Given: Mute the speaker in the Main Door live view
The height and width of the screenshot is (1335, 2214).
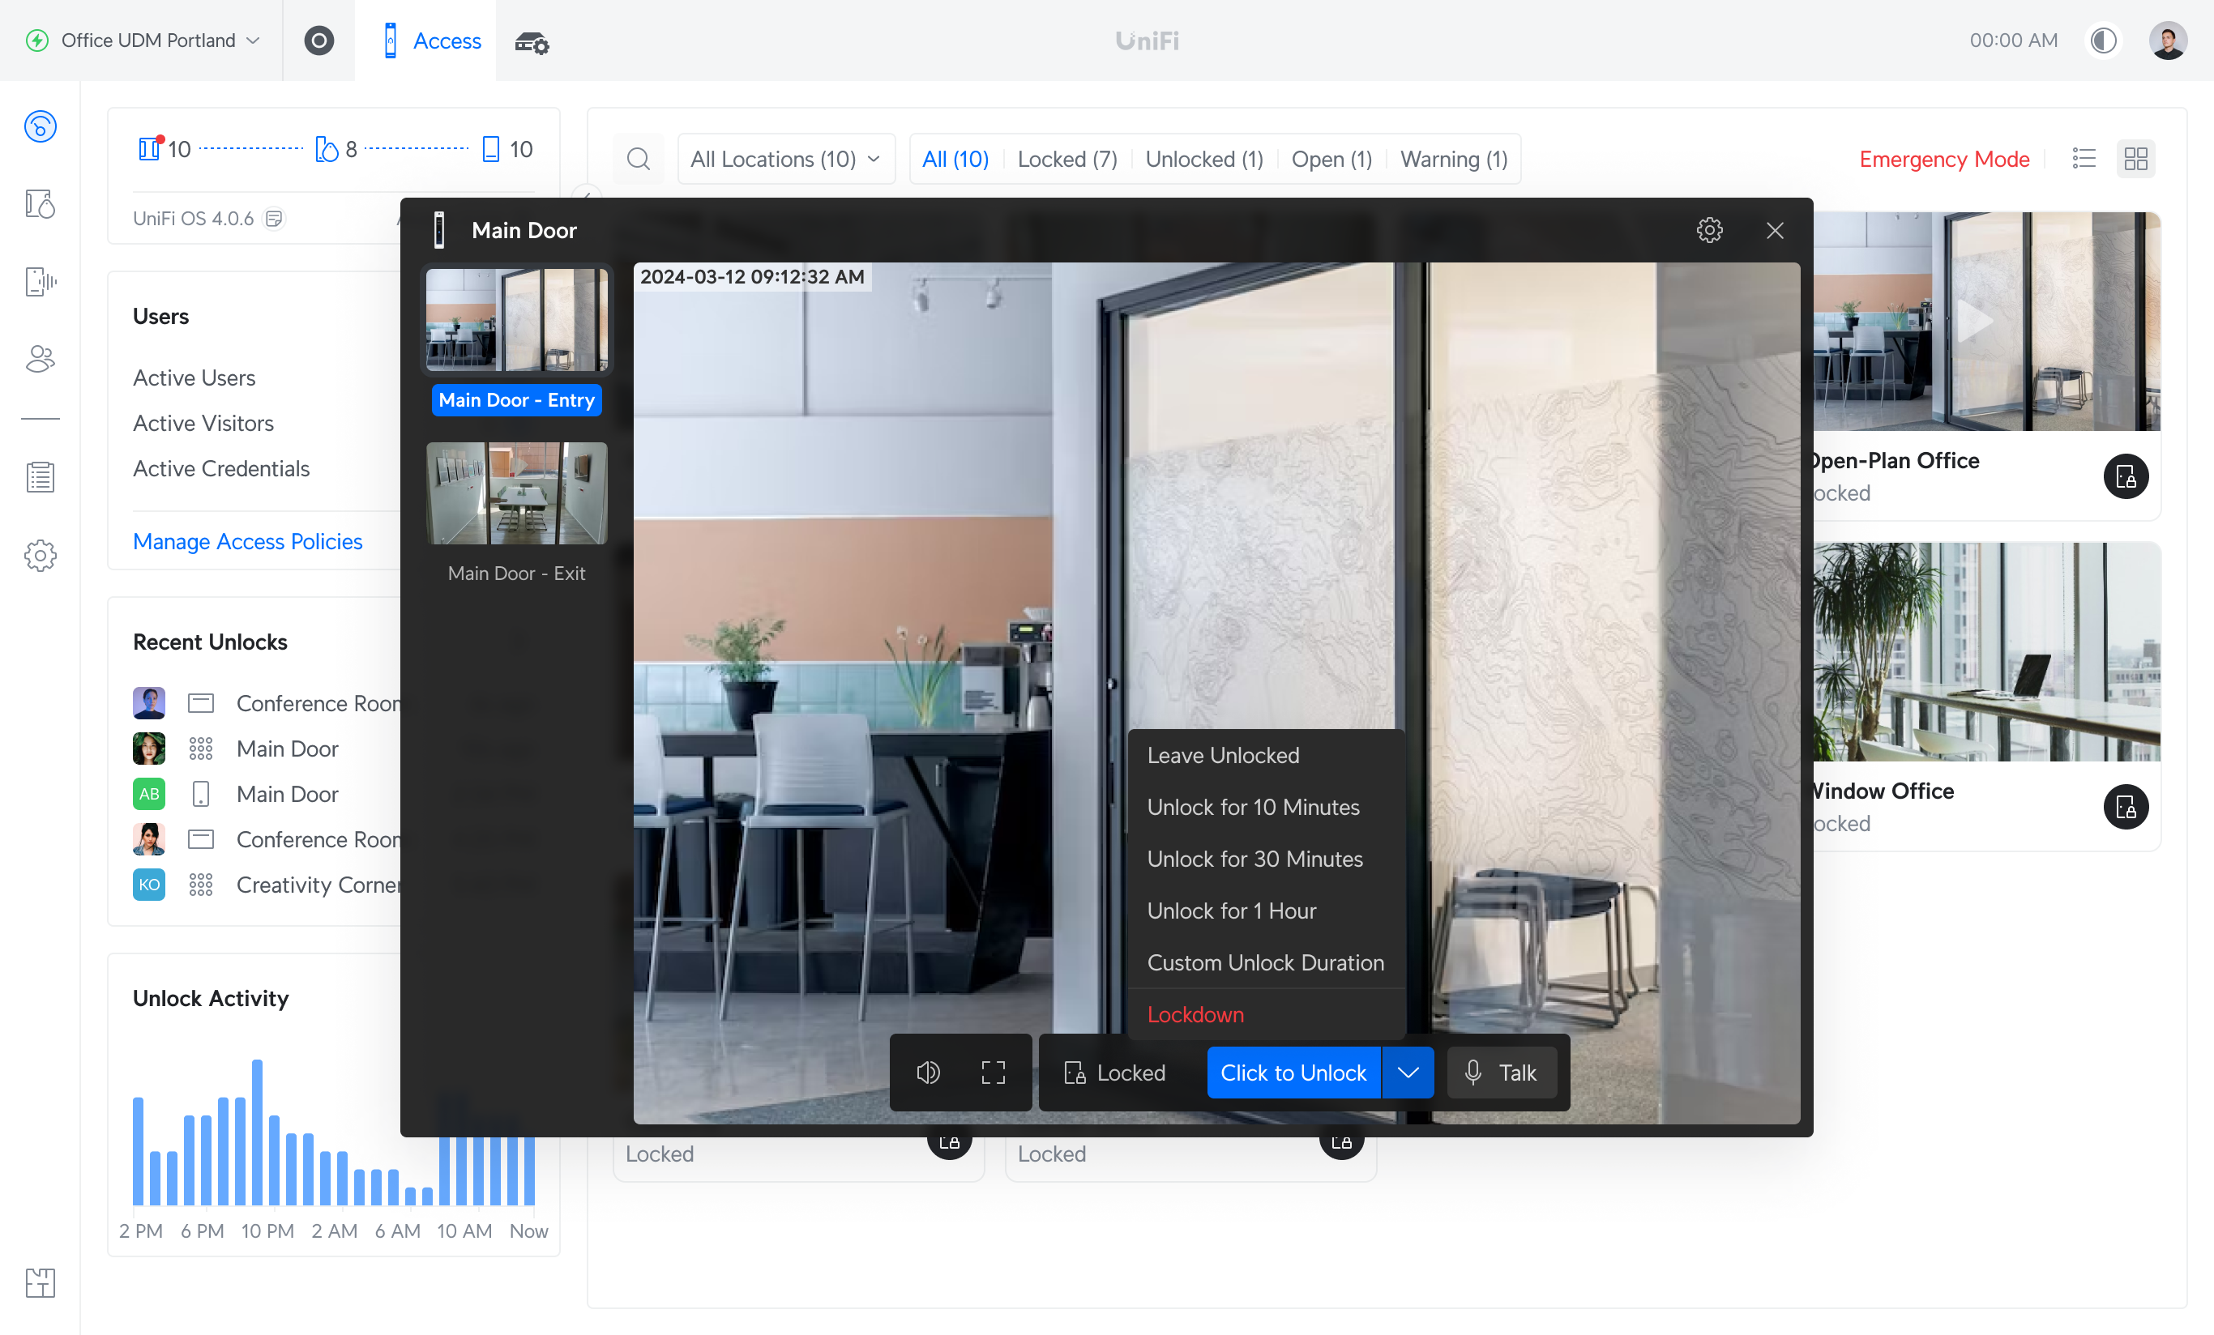Looking at the screenshot, I should pos(928,1072).
